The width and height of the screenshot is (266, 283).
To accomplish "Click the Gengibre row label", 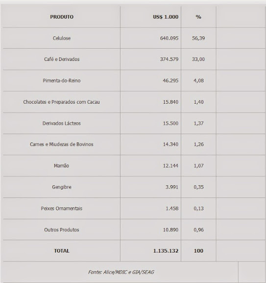I will click(x=62, y=187).
